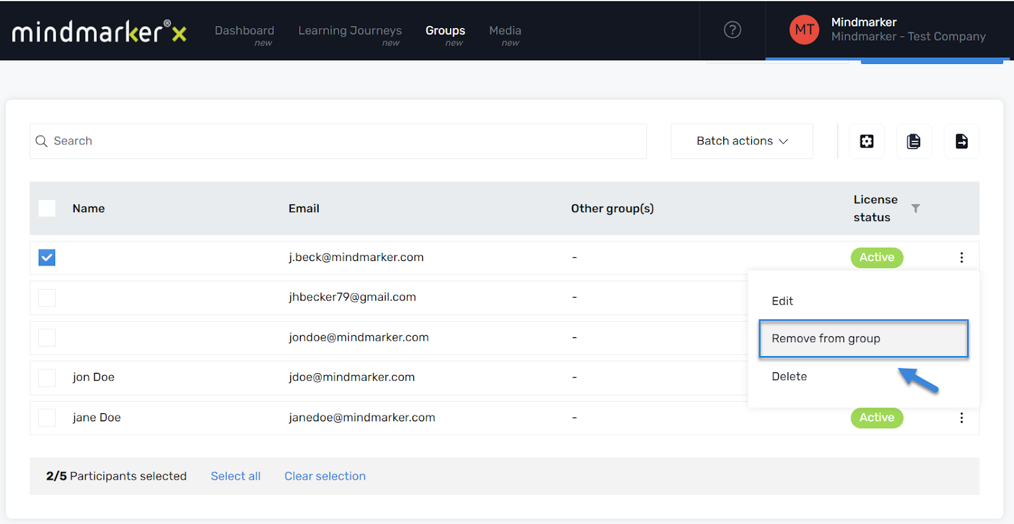The image size is (1014, 524).
Task: Click the gear settings icon button
Action: tap(866, 141)
